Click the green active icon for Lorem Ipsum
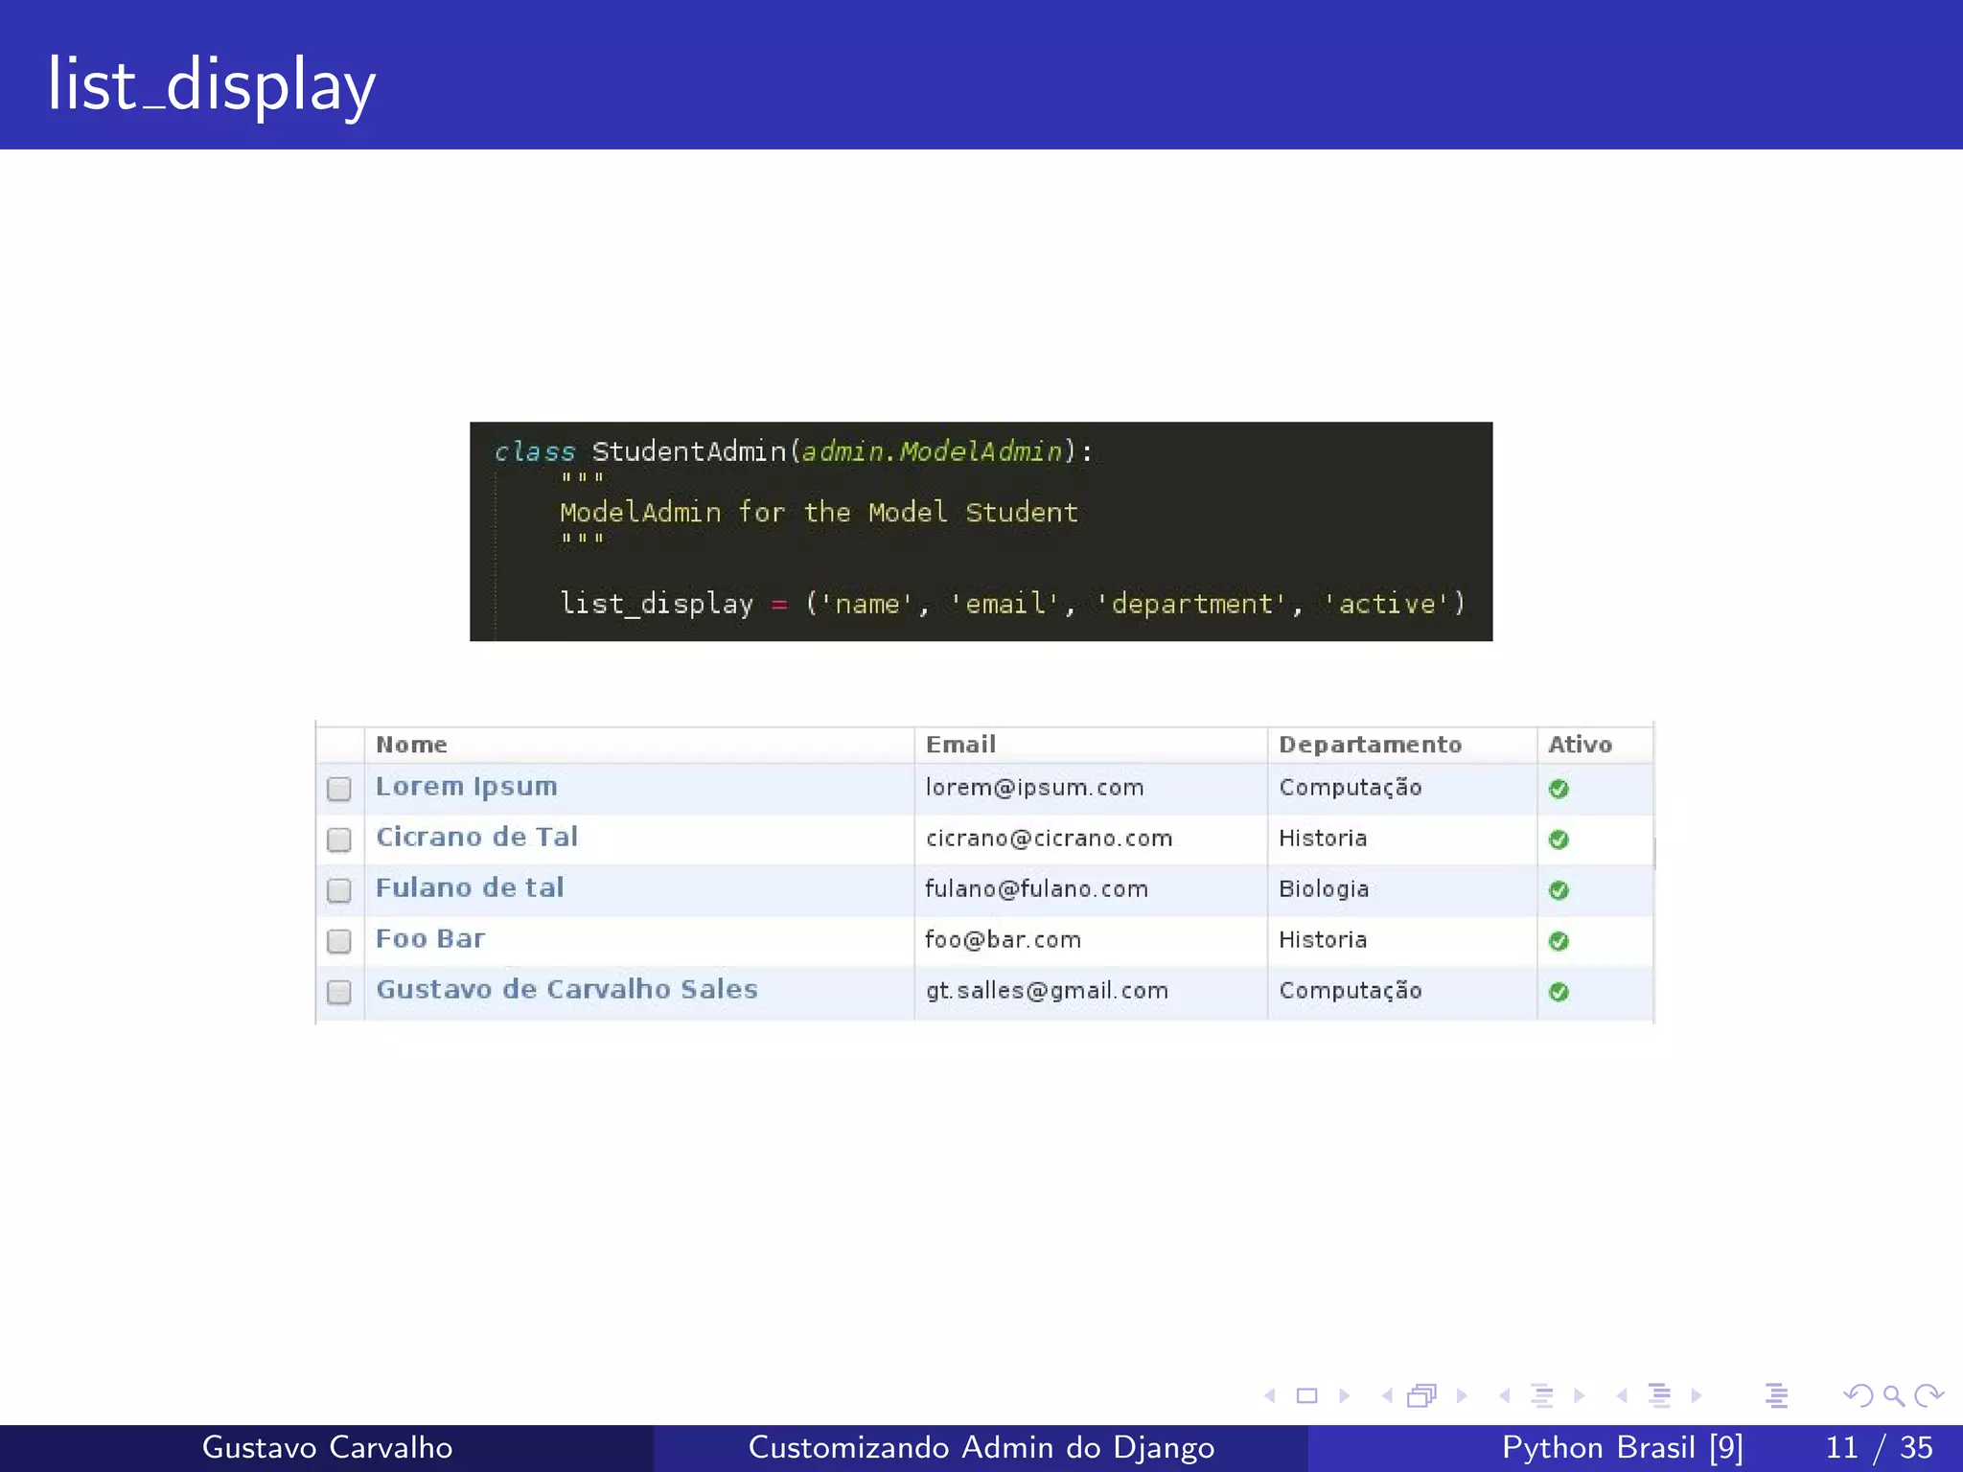Image resolution: width=1963 pixels, height=1472 pixels. click(1559, 789)
